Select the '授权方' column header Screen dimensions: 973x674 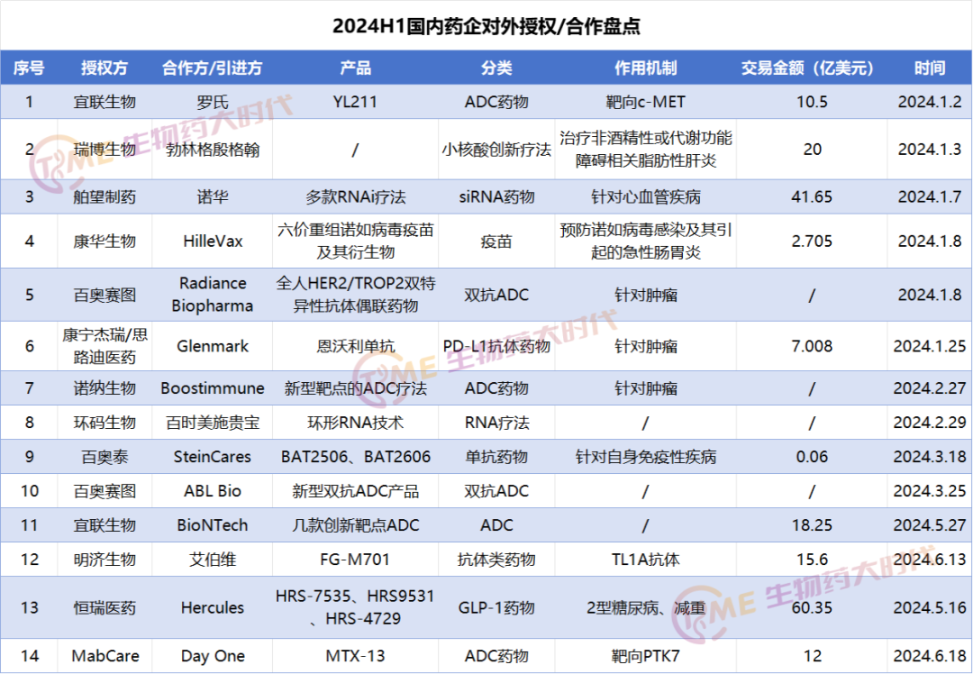coord(105,68)
